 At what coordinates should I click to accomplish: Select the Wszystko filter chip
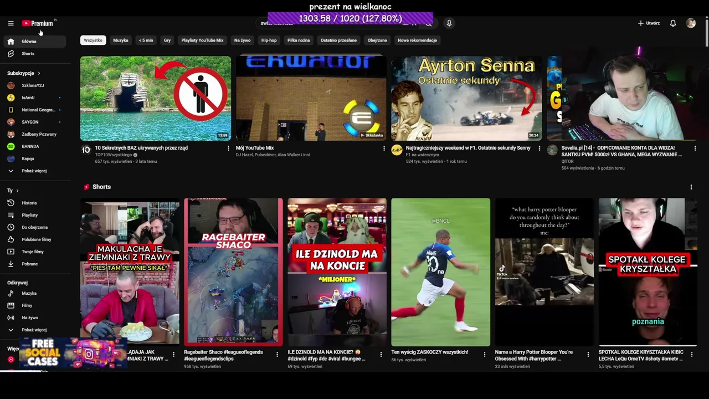pyautogui.click(x=93, y=40)
